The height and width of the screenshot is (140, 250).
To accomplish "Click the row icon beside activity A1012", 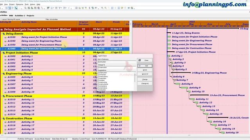I will click(5, 107).
